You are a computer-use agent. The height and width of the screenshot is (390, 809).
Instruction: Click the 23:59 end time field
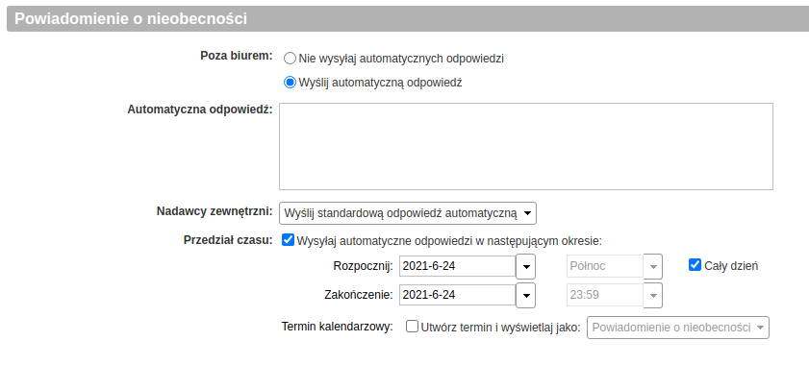pos(605,295)
